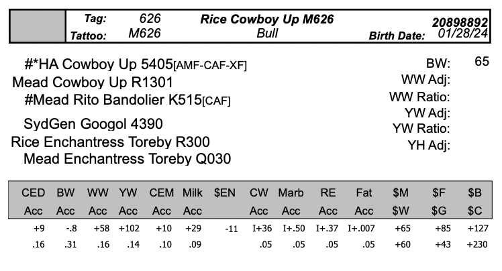Select the Milk EPD value +29
Image resolution: width=502 pixels, height=271 pixels.
click(x=193, y=229)
